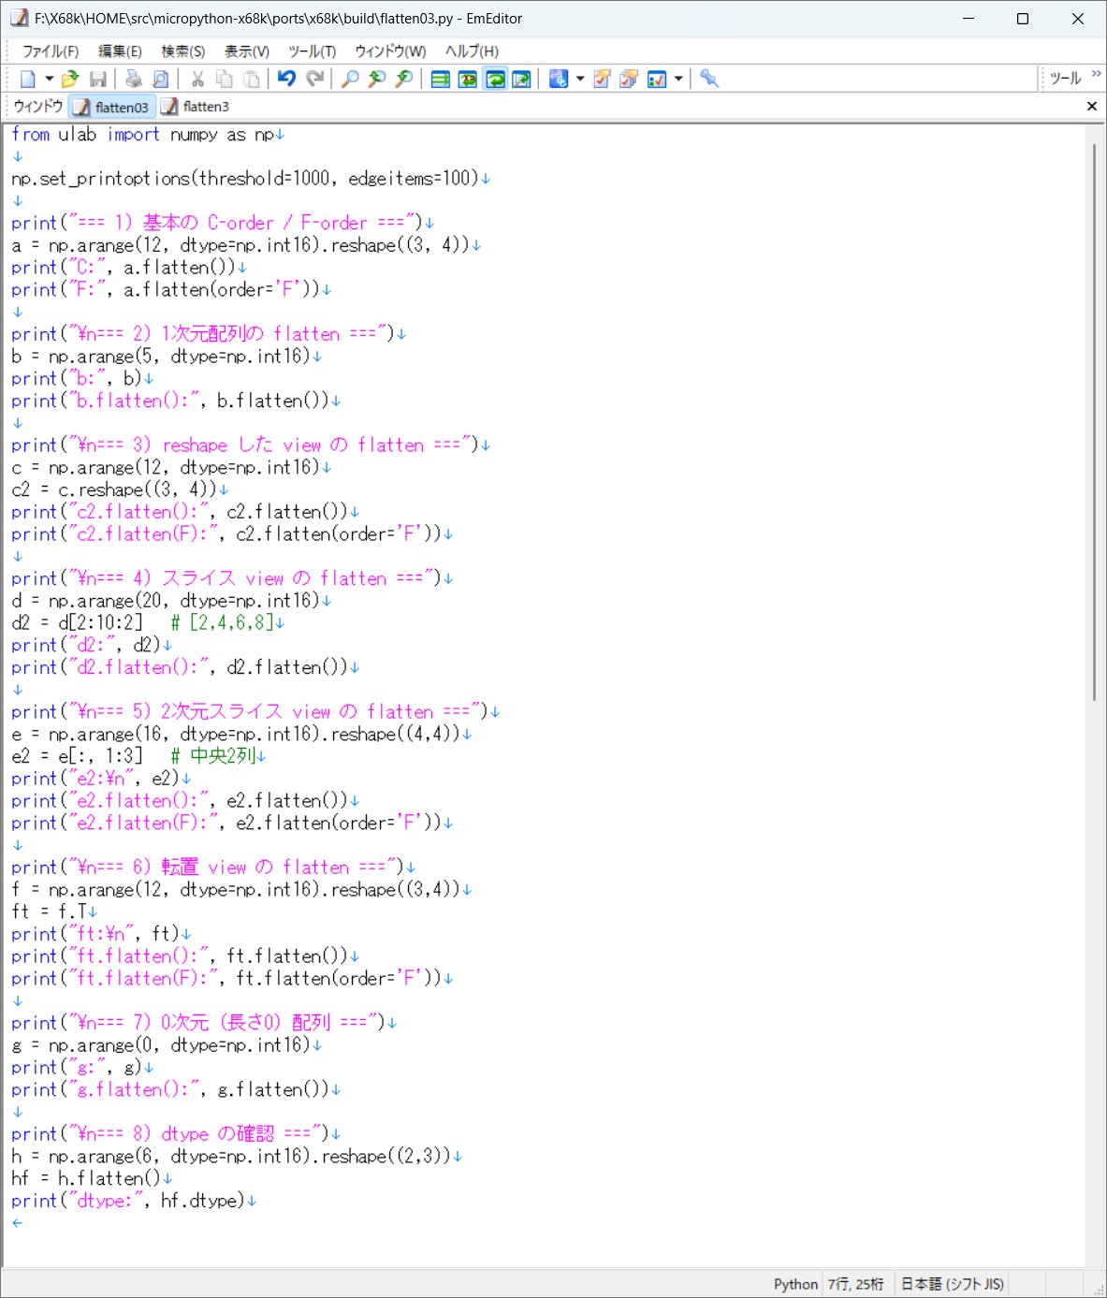Screen dimensions: 1107x1298
Task: Click the plug-in tool icon
Action: (x=709, y=80)
